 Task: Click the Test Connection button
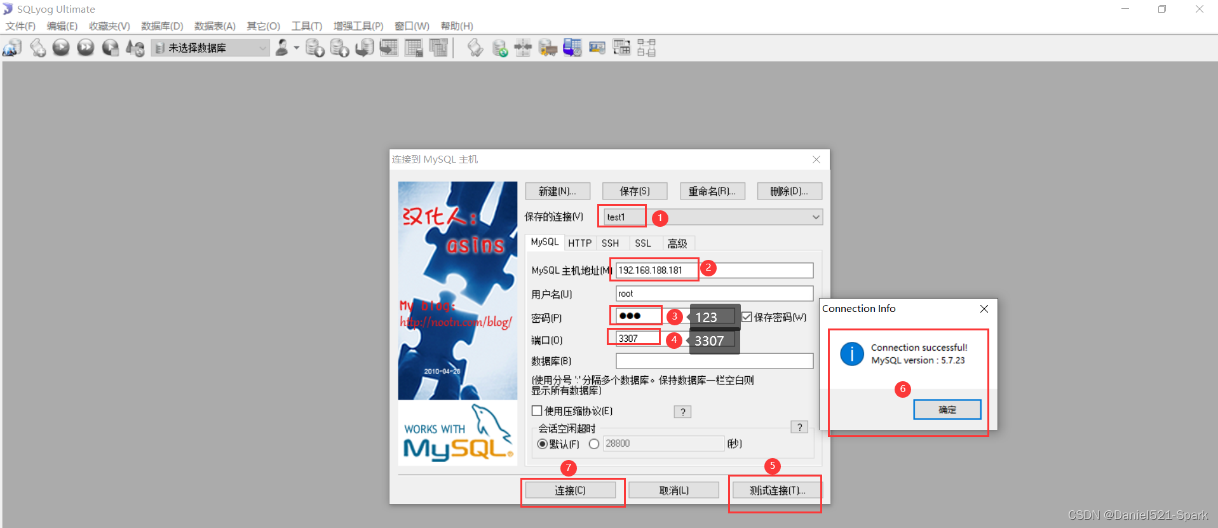point(777,491)
